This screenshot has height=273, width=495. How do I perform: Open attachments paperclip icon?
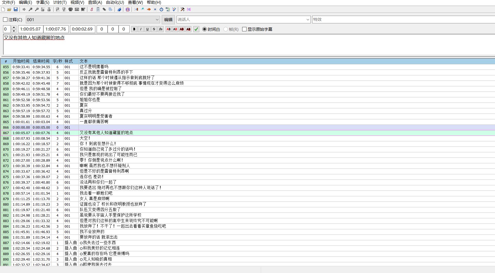pos(104,9)
